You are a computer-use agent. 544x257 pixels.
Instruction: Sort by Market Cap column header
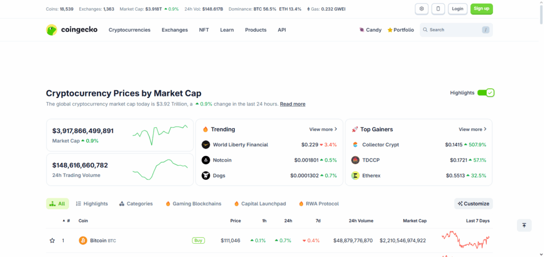(414, 220)
